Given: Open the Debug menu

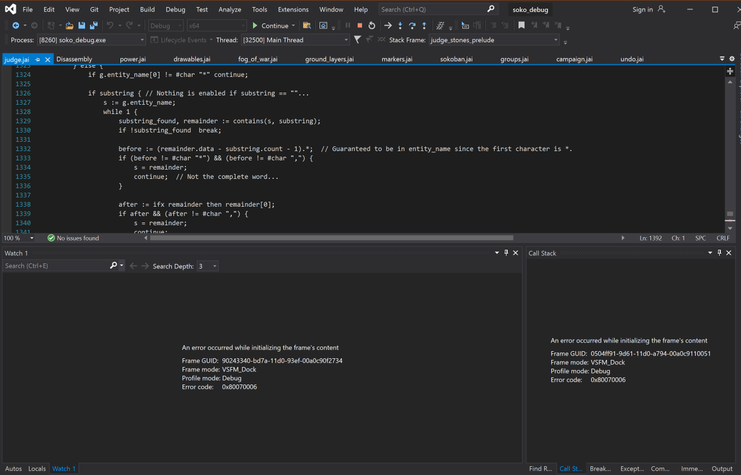Looking at the screenshot, I should (175, 9).
